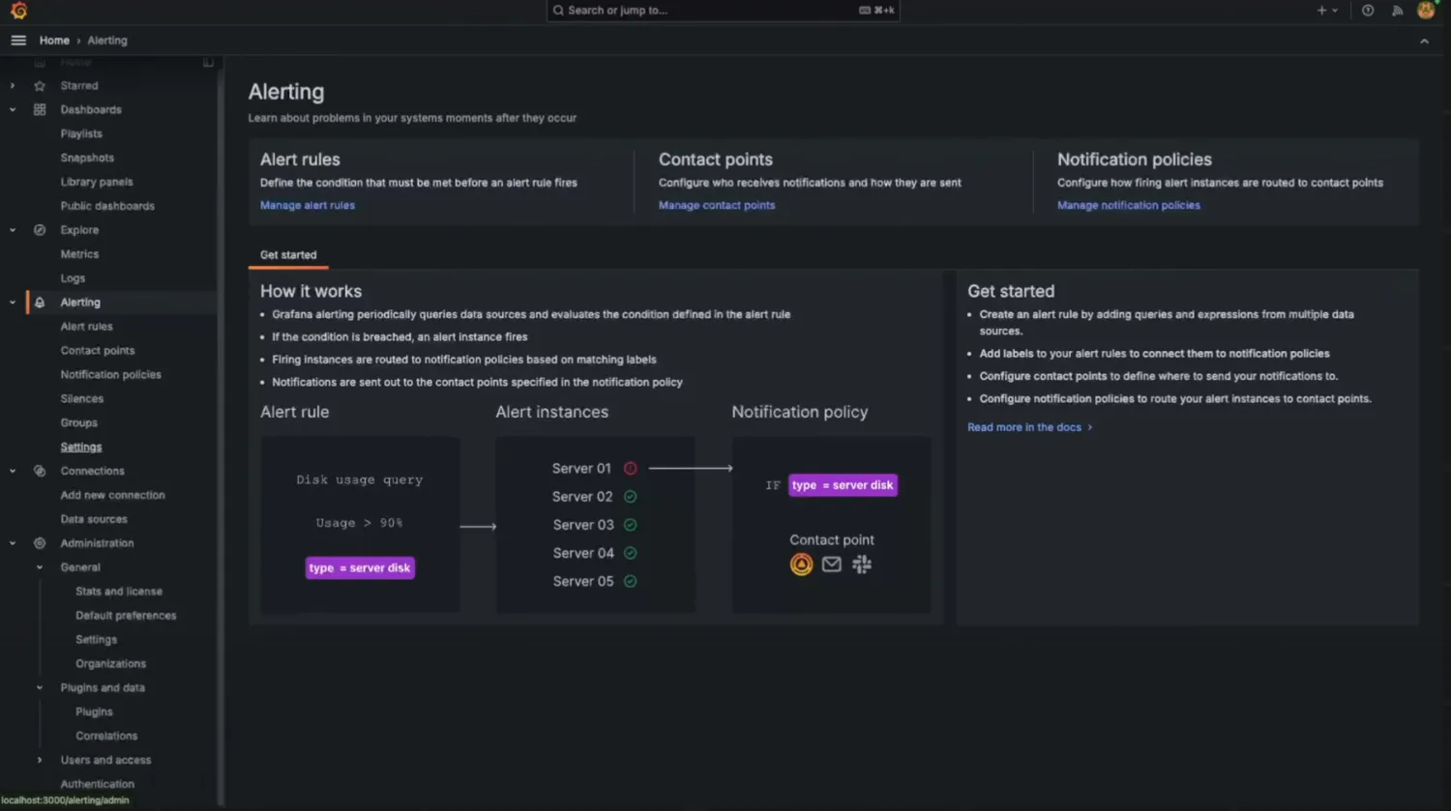This screenshot has width=1451, height=811.
Task: Focus the Search or jump to field
Action: coord(723,11)
